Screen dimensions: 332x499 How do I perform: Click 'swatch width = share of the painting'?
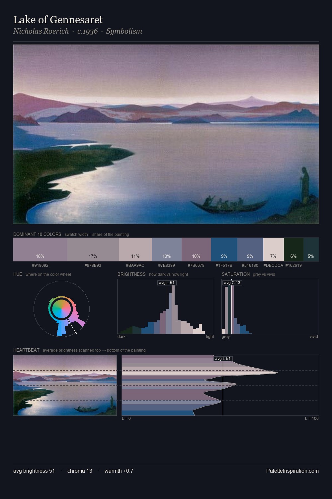97,235
